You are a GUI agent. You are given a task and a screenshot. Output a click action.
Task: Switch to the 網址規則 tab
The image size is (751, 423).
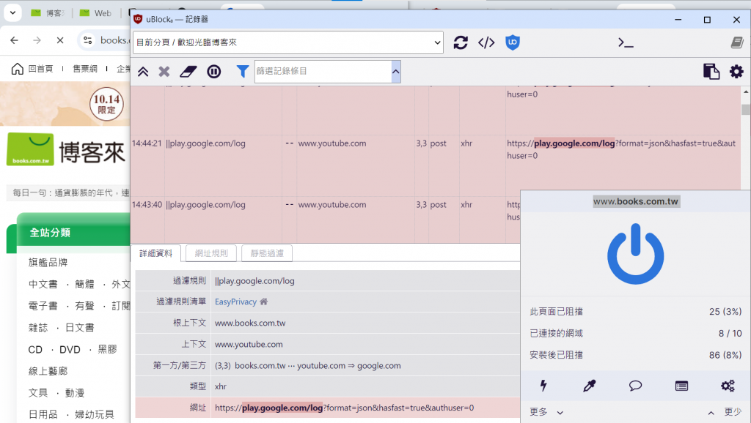tap(211, 253)
